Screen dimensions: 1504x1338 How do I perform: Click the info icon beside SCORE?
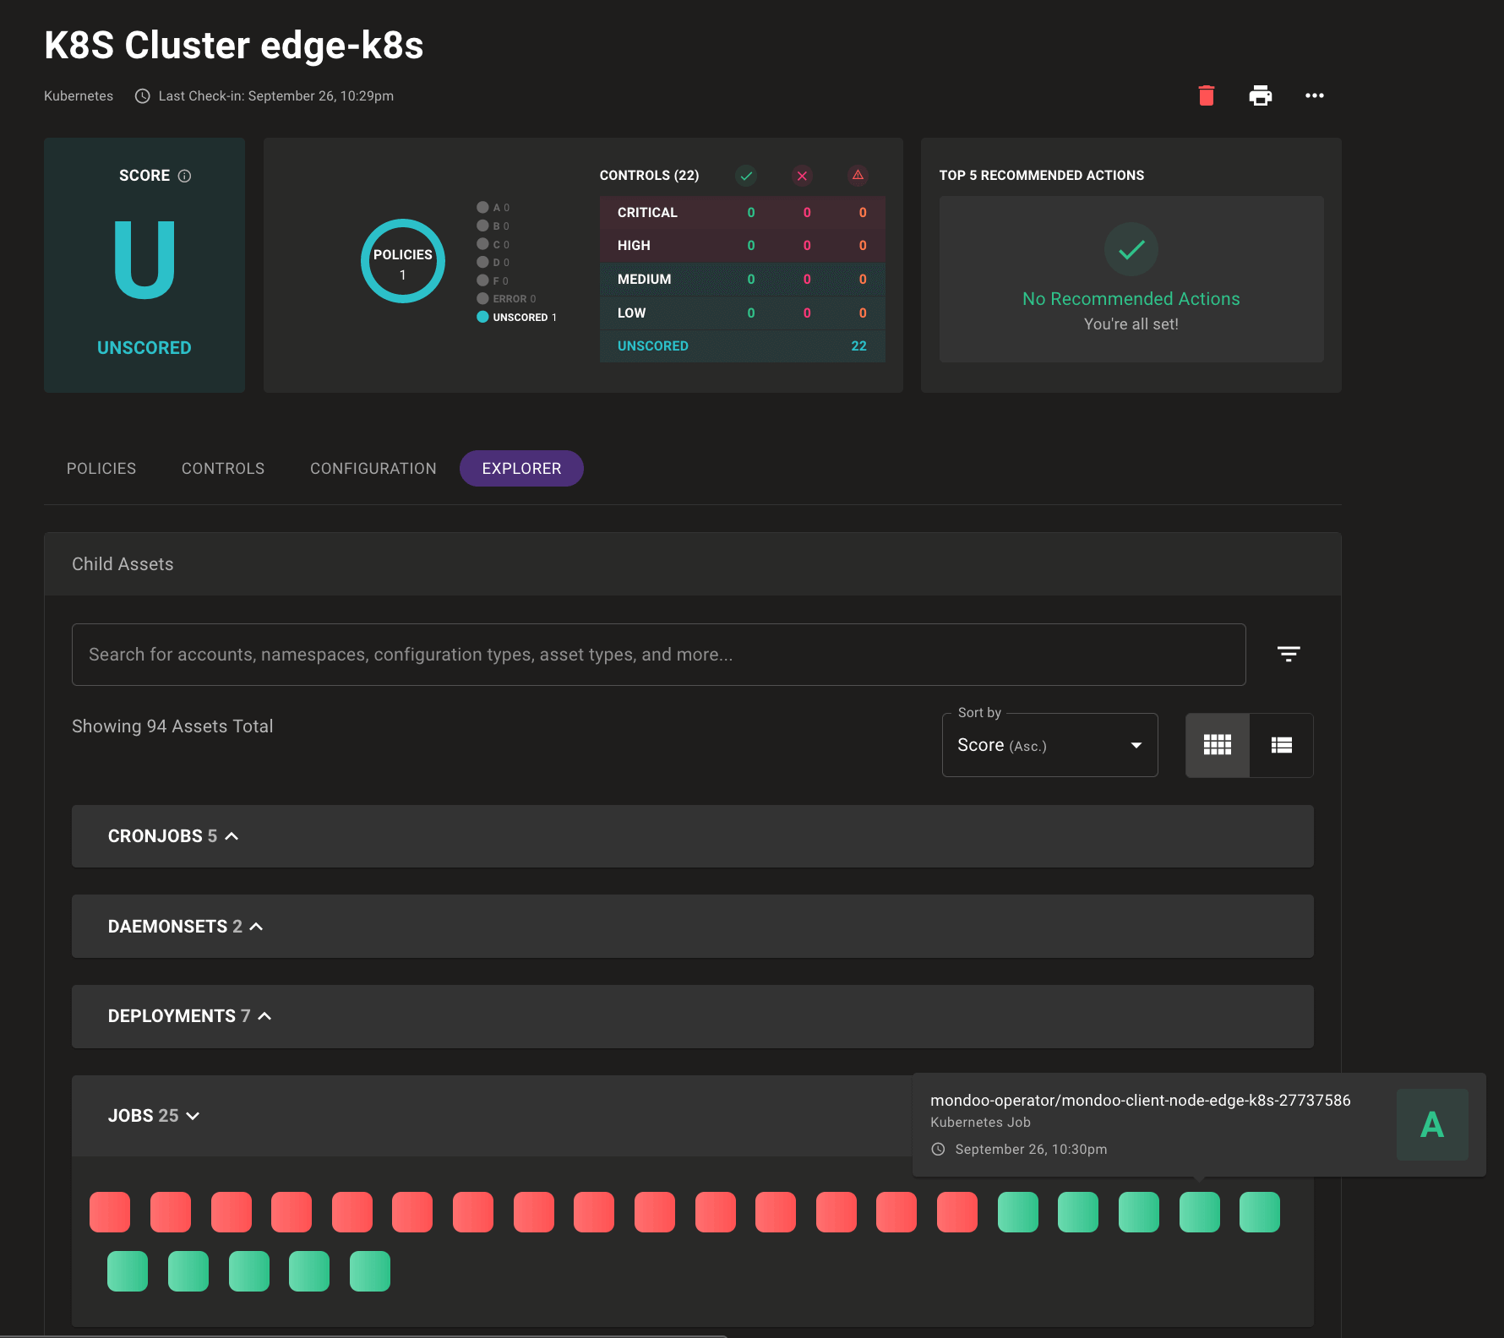(x=185, y=176)
